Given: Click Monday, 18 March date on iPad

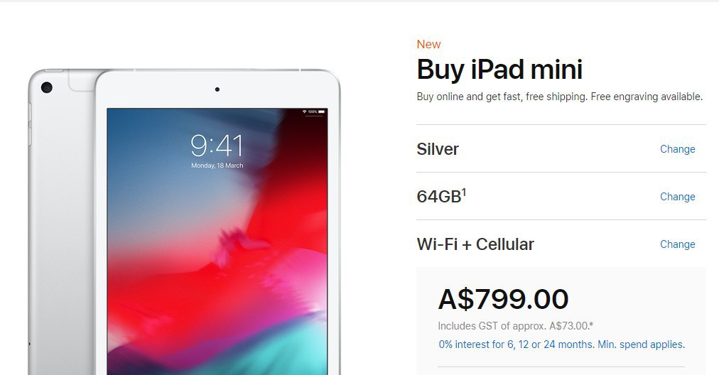Looking at the screenshot, I should [x=217, y=165].
